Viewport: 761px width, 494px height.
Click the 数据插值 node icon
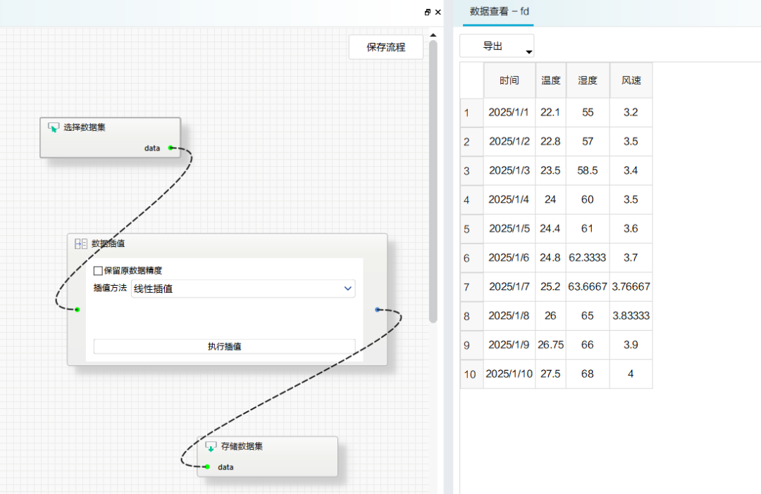[81, 243]
